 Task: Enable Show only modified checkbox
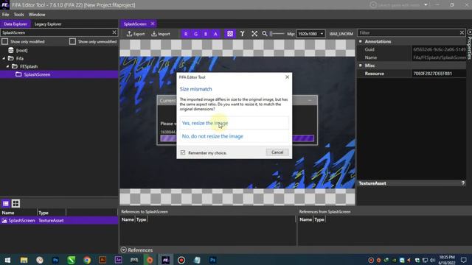tap(5, 41)
